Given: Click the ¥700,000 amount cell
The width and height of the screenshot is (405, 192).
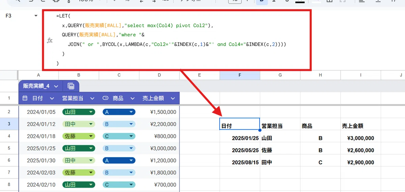Looking at the screenshot, I should pyautogui.click(x=159, y=185).
